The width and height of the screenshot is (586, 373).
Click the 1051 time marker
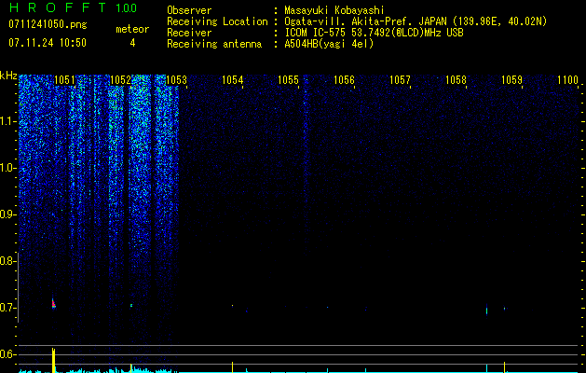point(64,80)
